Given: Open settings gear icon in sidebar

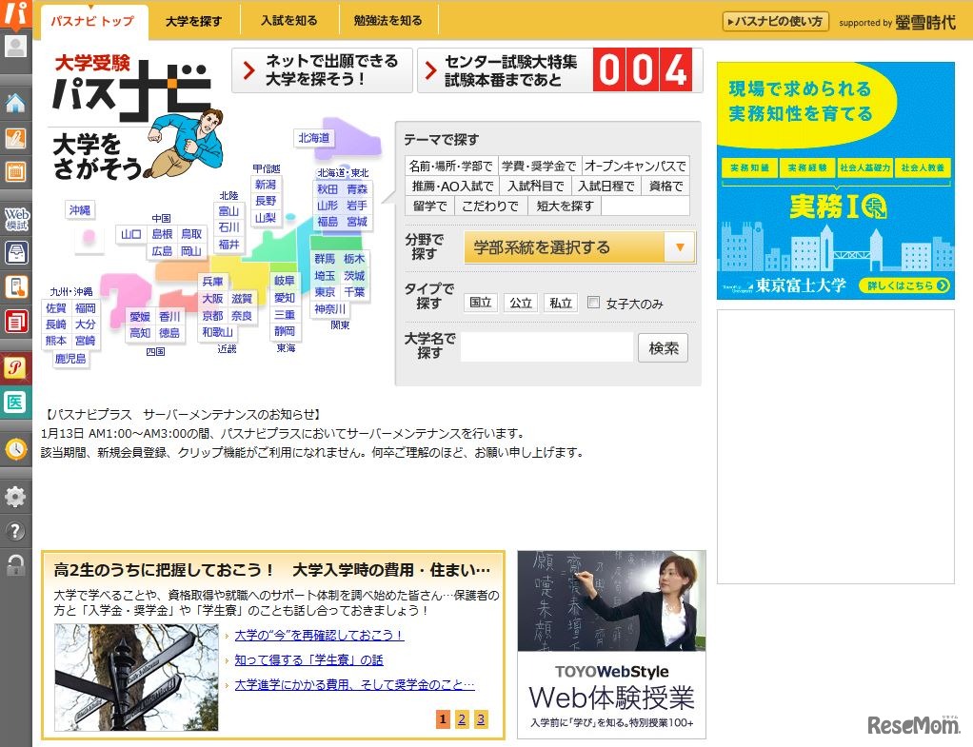Looking at the screenshot, I should [15, 497].
